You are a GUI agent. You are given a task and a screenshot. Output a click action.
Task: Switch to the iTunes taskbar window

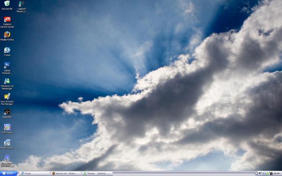[x=34, y=173]
